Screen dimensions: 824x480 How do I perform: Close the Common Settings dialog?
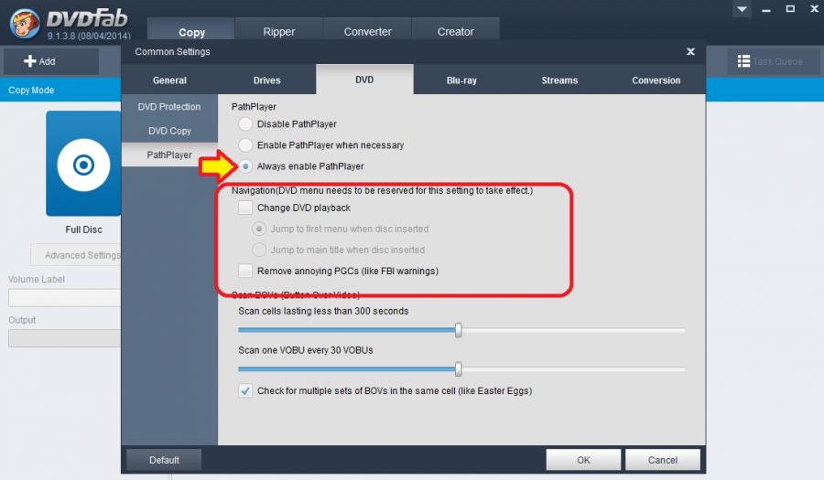690,51
